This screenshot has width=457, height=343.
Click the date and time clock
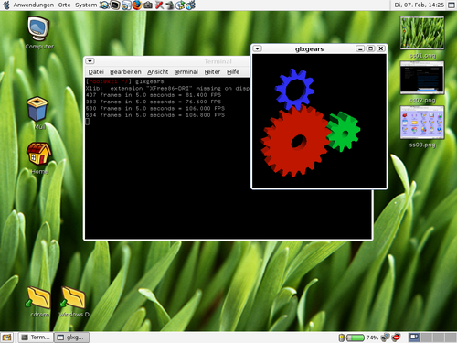pyautogui.click(x=419, y=5)
